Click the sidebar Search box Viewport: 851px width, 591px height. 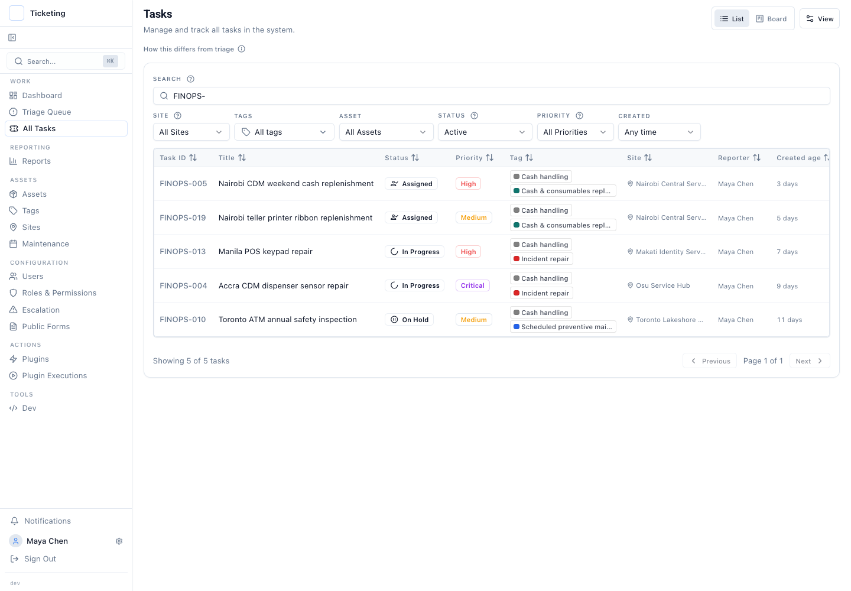point(66,61)
